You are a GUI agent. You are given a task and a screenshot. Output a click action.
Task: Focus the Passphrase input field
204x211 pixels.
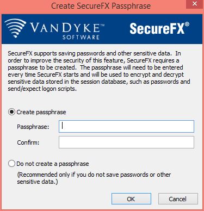coord(126,126)
